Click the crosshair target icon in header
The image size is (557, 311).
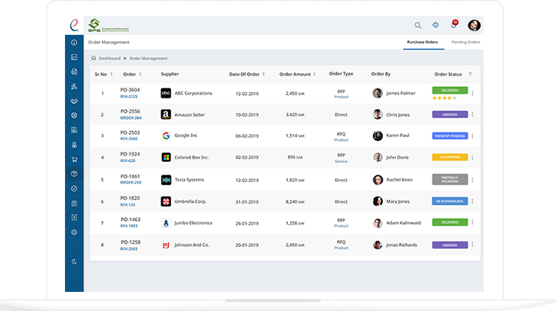[x=436, y=25]
